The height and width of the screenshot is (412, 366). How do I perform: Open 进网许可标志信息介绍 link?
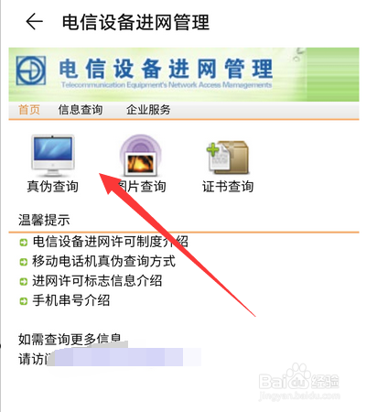click(x=97, y=281)
